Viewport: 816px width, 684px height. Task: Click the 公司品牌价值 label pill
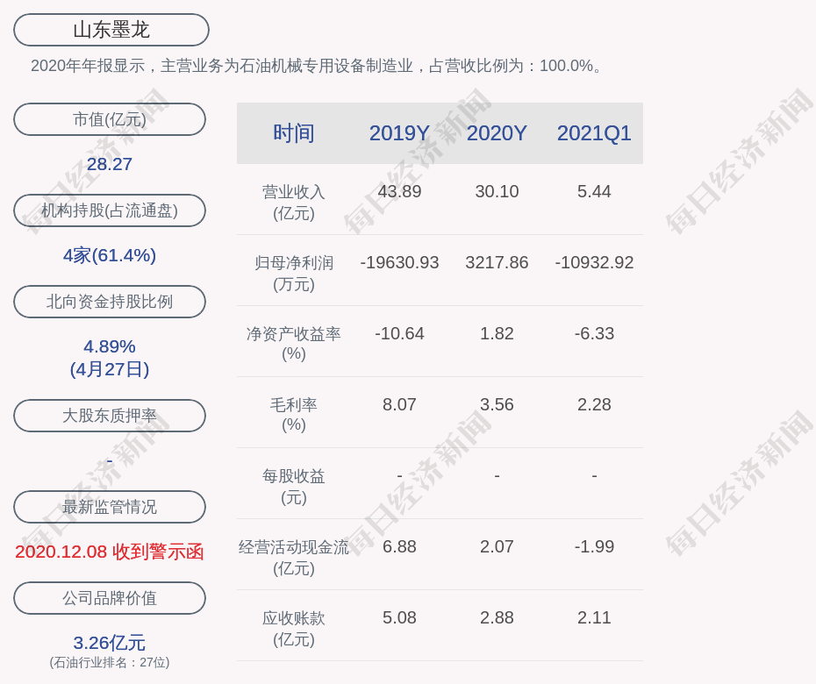pos(110,598)
